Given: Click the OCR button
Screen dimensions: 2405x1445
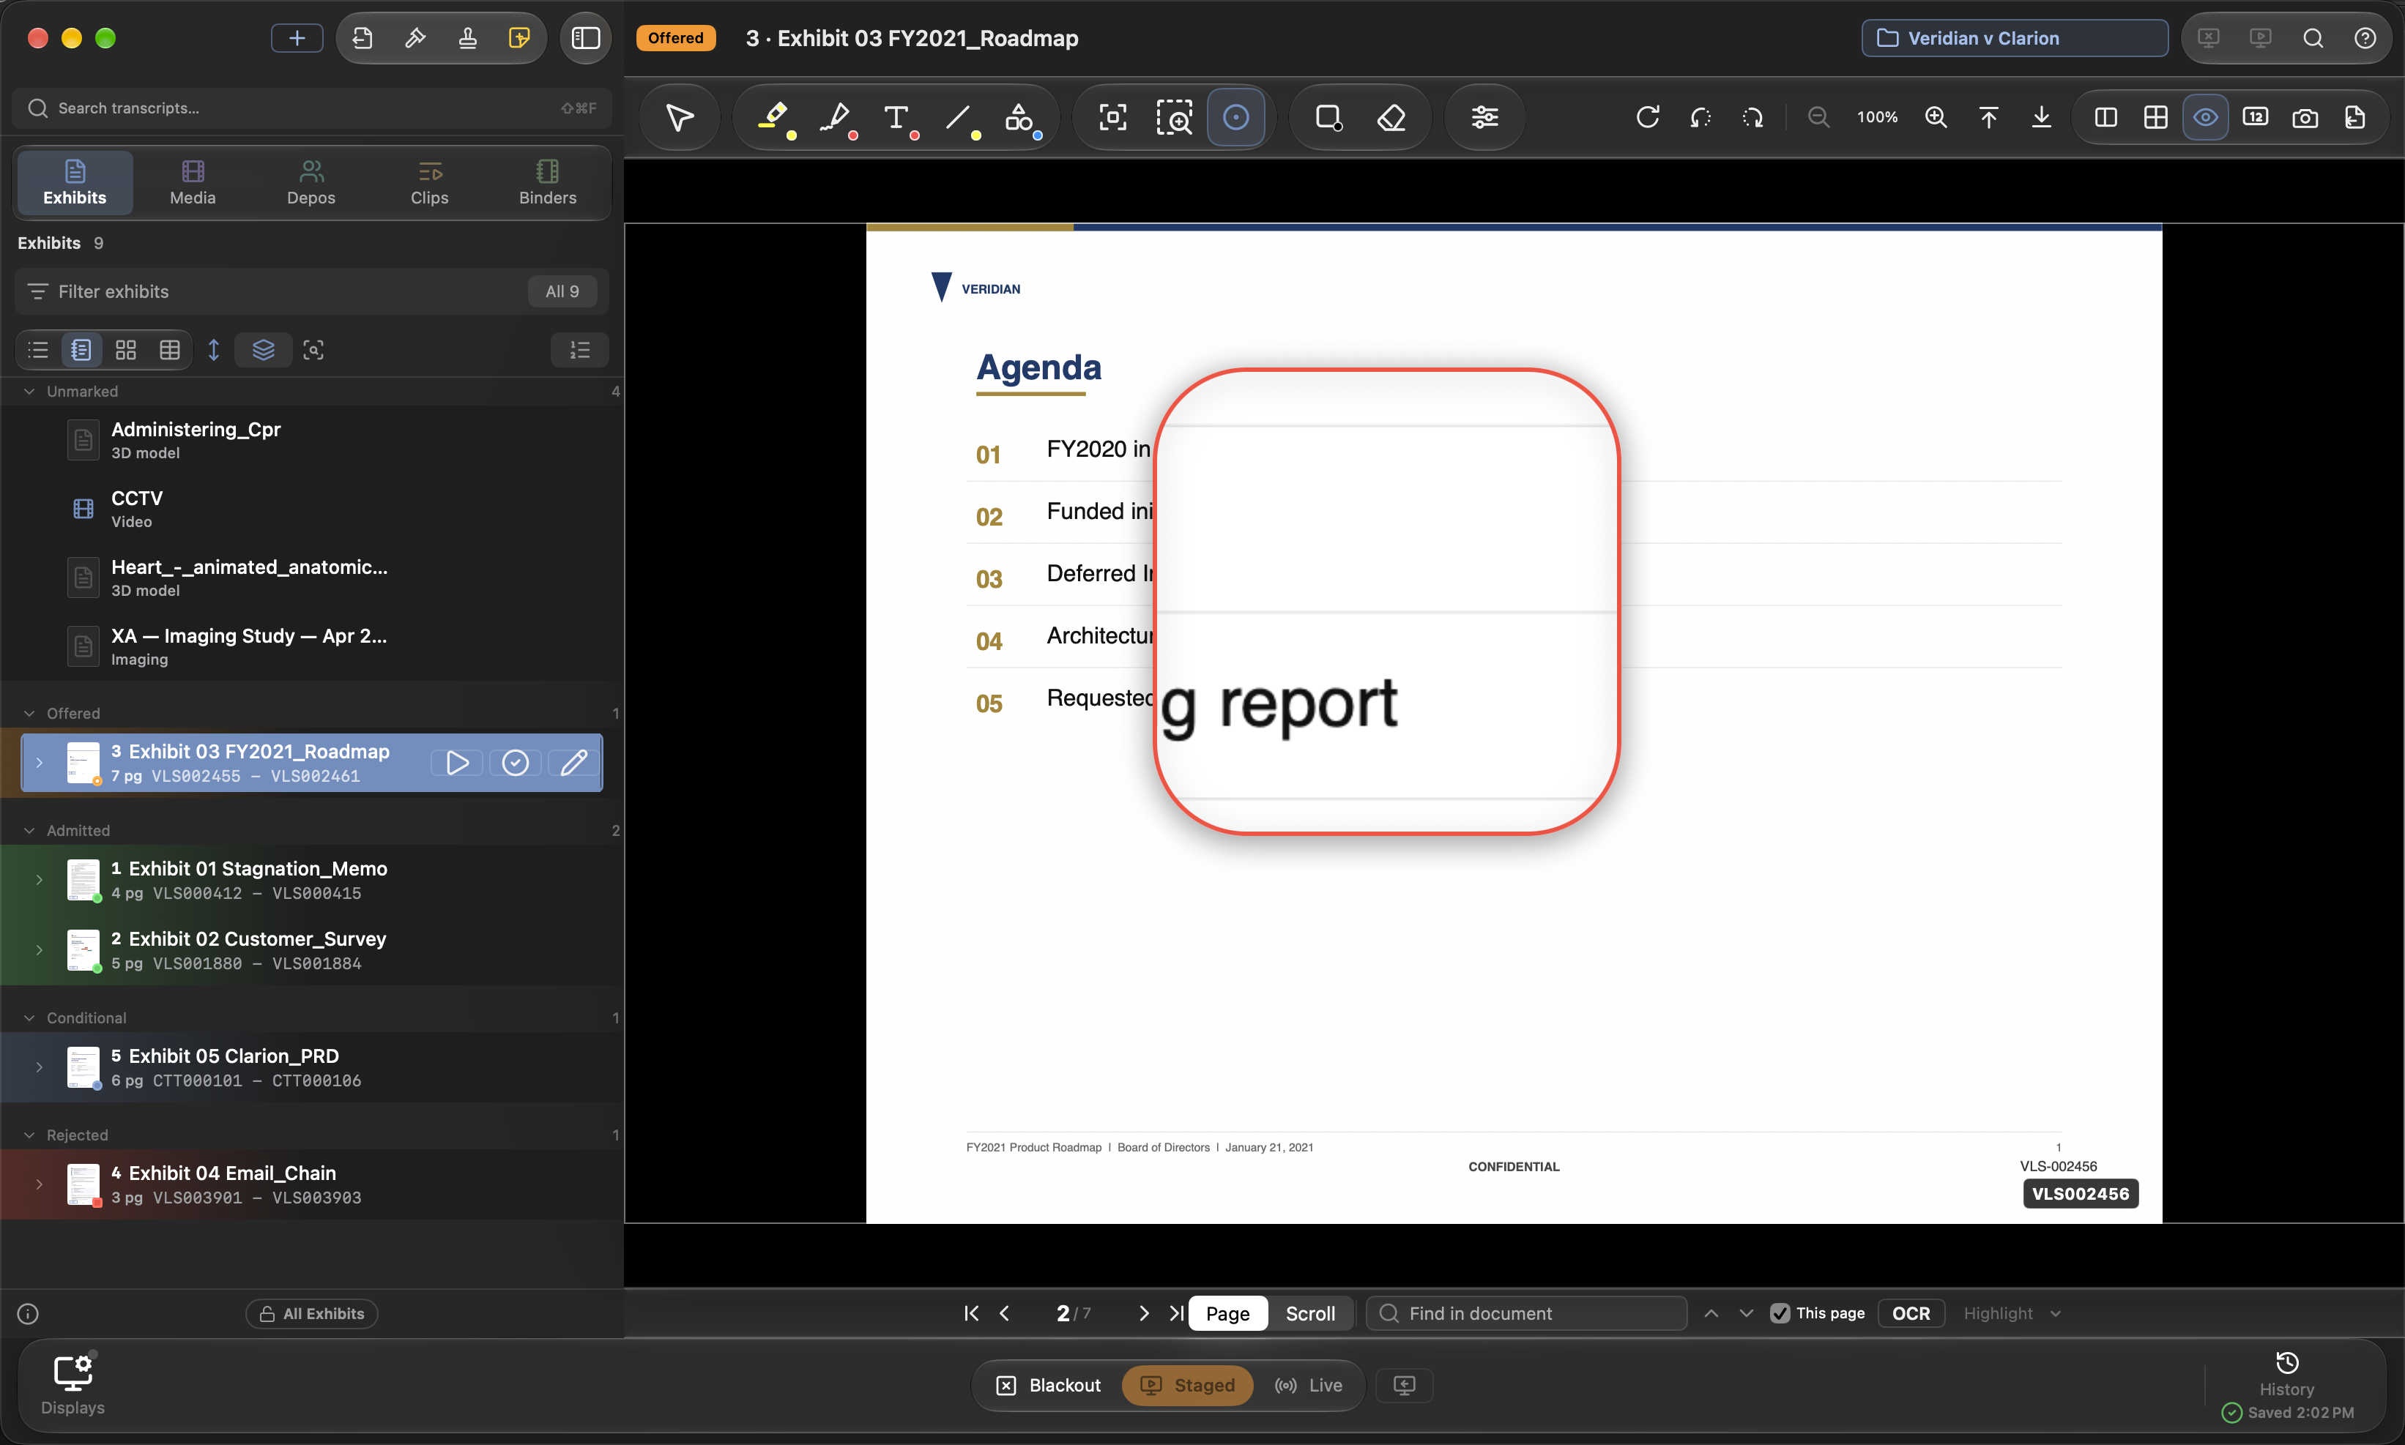Looking at the screenshot, I should click(x=1910, y=1313).
